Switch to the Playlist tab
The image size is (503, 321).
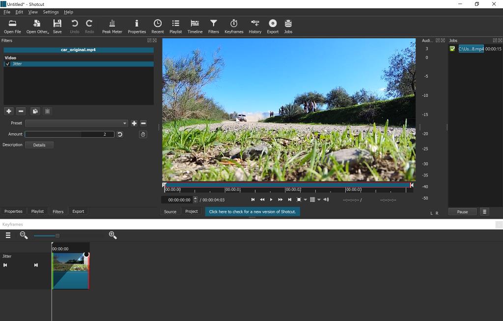37,211
